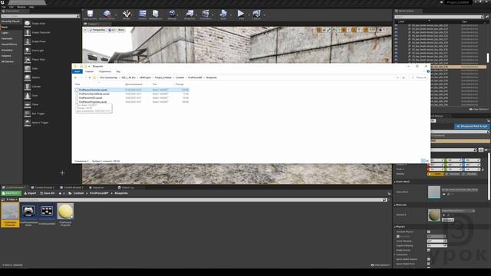Switch to the Output Log tab
Image resolution: width=491 pixels, height=276 pixels.
126,188
